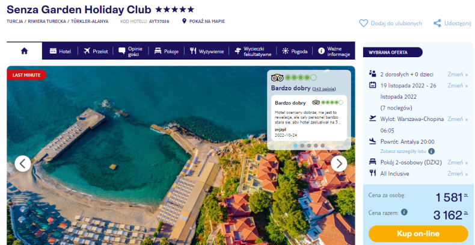Select the third review carousel dot

click(309, 146)
